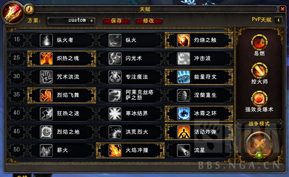Open the custom 方案 dropdown arrow
Image resolution: width=289 pixels, height=177 pixels.
(92, 21)
